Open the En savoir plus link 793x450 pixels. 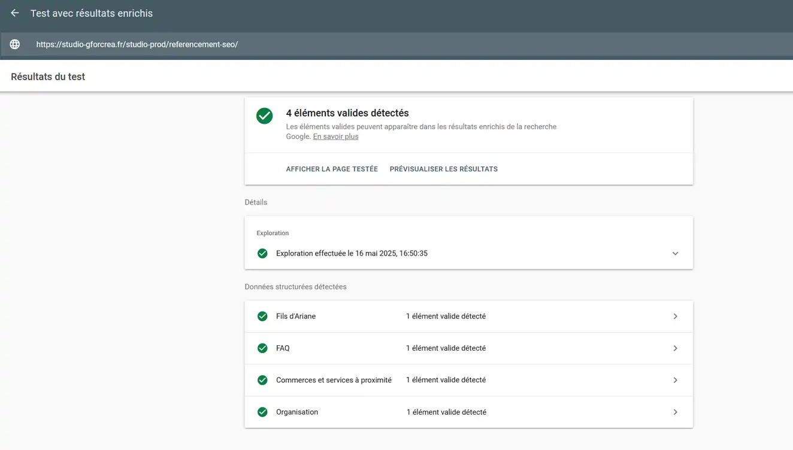335,136
